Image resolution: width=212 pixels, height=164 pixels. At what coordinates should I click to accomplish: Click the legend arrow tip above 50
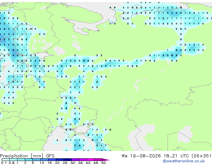click(106, 160)
